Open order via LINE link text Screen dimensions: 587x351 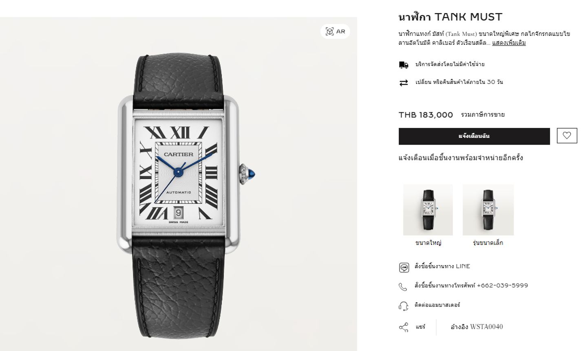coord(442,266)
